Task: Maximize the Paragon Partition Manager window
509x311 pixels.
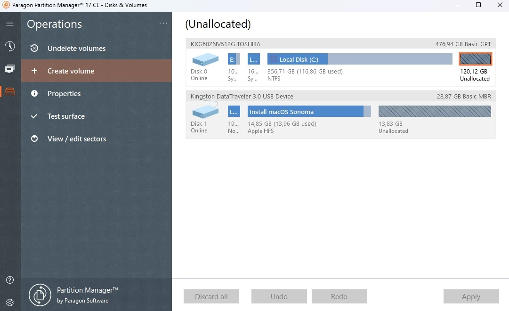Action: coord(478,5)
